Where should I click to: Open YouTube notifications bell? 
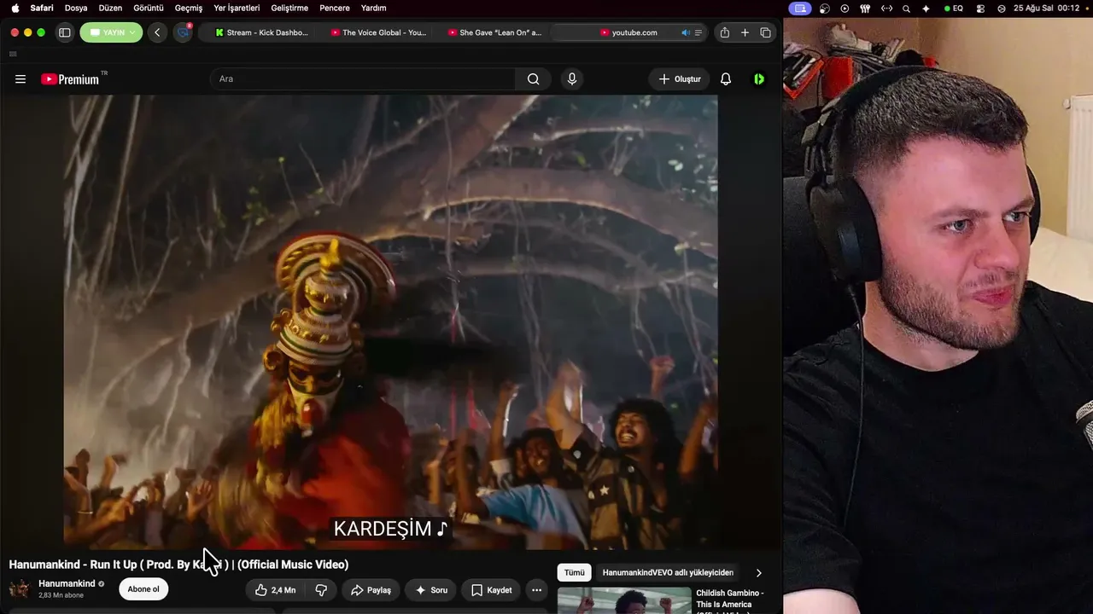(726, 79)
